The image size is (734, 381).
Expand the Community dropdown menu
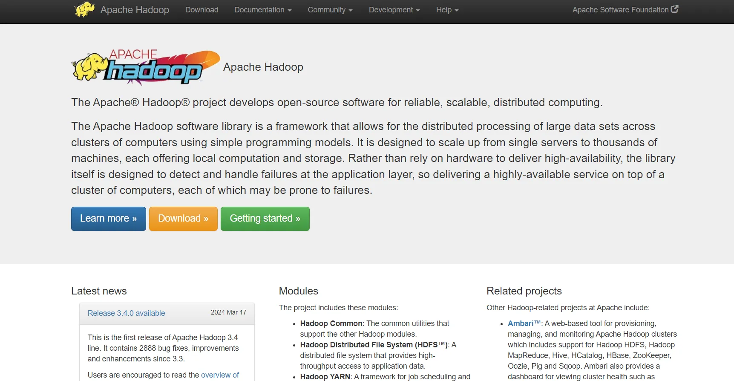click(330, 10)
